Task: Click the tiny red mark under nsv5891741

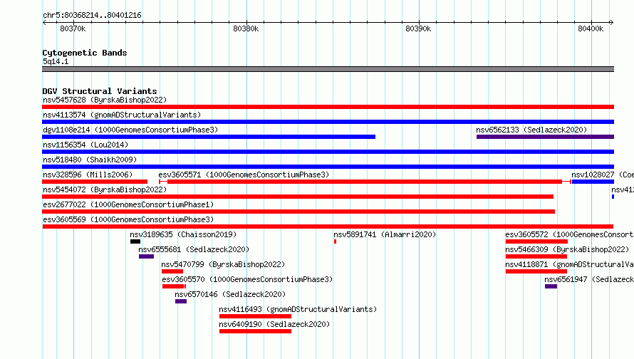Action: click(x=336, y=241)
